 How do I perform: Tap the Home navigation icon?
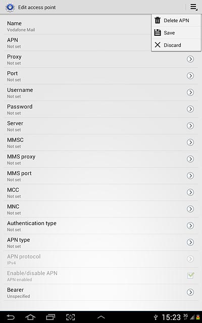pos(30,317)
